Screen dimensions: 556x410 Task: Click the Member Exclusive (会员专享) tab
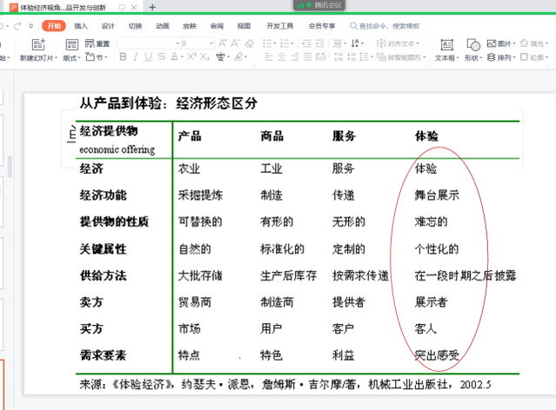(x=322, y=26)
